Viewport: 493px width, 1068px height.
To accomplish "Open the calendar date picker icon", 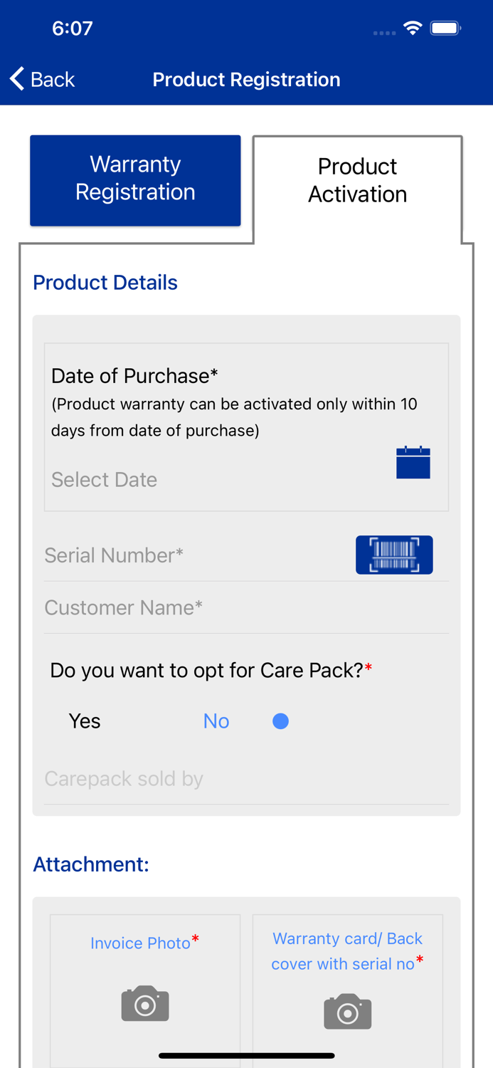I will click(413, 463).
